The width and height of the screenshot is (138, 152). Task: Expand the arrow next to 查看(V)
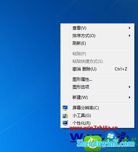point(130,28)
